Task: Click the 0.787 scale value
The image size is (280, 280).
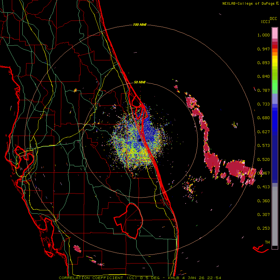Action: click(x=264, y=90)
